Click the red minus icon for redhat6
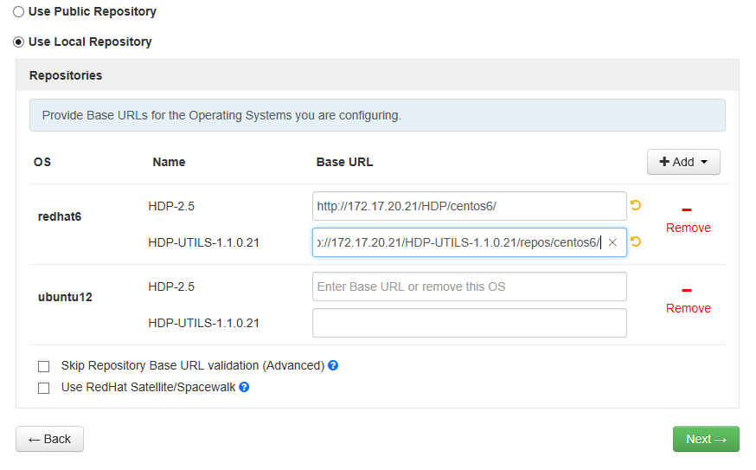The image size is (756, 470). [x=688, y=209]
